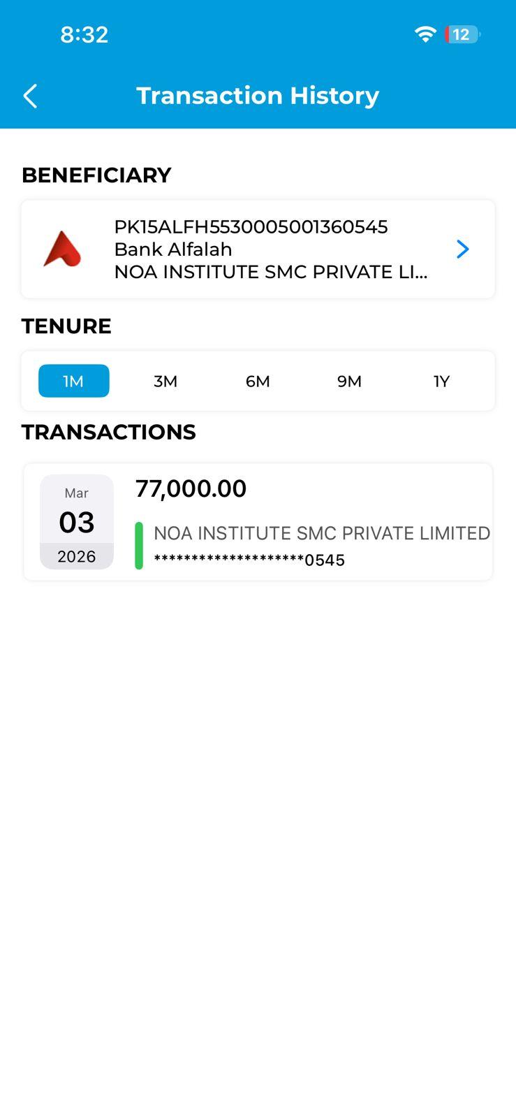This screenshot has height=1118, width=516.
Task: Switch to the 1Y tenure tab
Action: pyautogui.click(x=441, y=381)
